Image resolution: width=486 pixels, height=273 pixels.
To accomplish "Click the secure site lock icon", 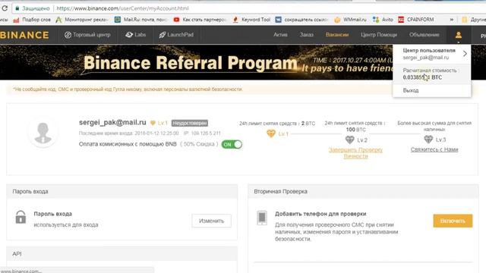I will [x=17, y=8].
